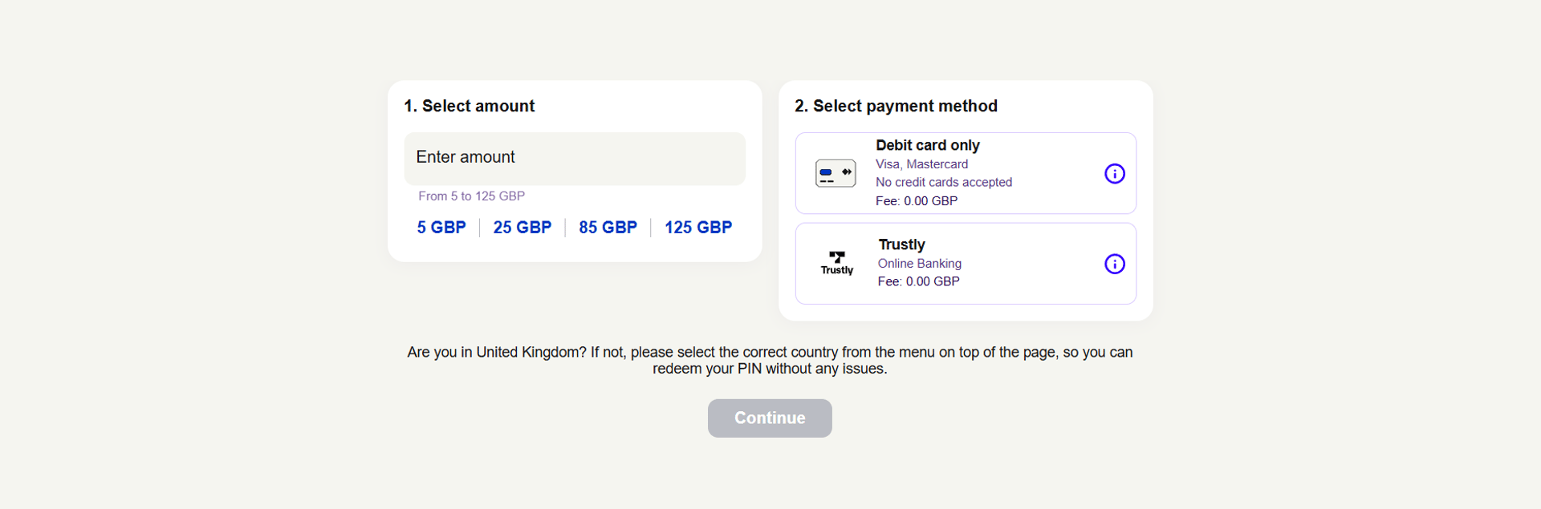
Task: Click the United Kingdom country notice
Action: 770,361
